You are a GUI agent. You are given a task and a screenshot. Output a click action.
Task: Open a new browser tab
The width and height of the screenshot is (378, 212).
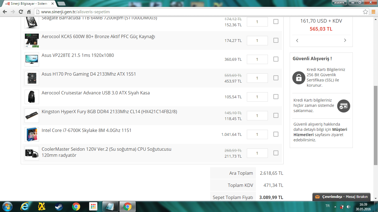tap(61, 4)
